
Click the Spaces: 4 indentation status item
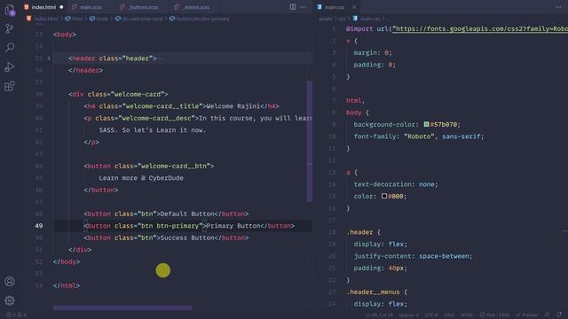[409, 315]
